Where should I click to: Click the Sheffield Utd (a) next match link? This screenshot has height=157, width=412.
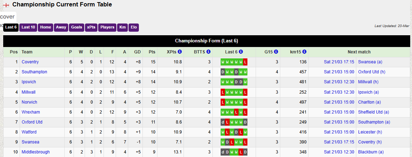(x=373, y=112)
